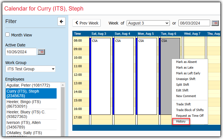Click the Employees list scrollbar

63,111
